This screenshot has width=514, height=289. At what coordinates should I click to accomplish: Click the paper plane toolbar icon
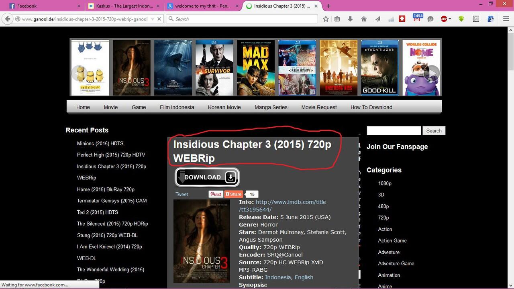pos(377,19)
